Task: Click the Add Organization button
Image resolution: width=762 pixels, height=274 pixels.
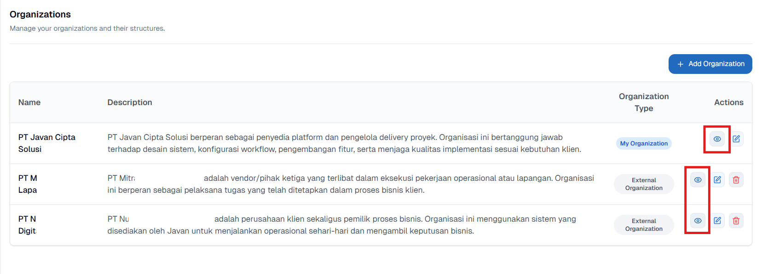Action: [x=710, y=64]
